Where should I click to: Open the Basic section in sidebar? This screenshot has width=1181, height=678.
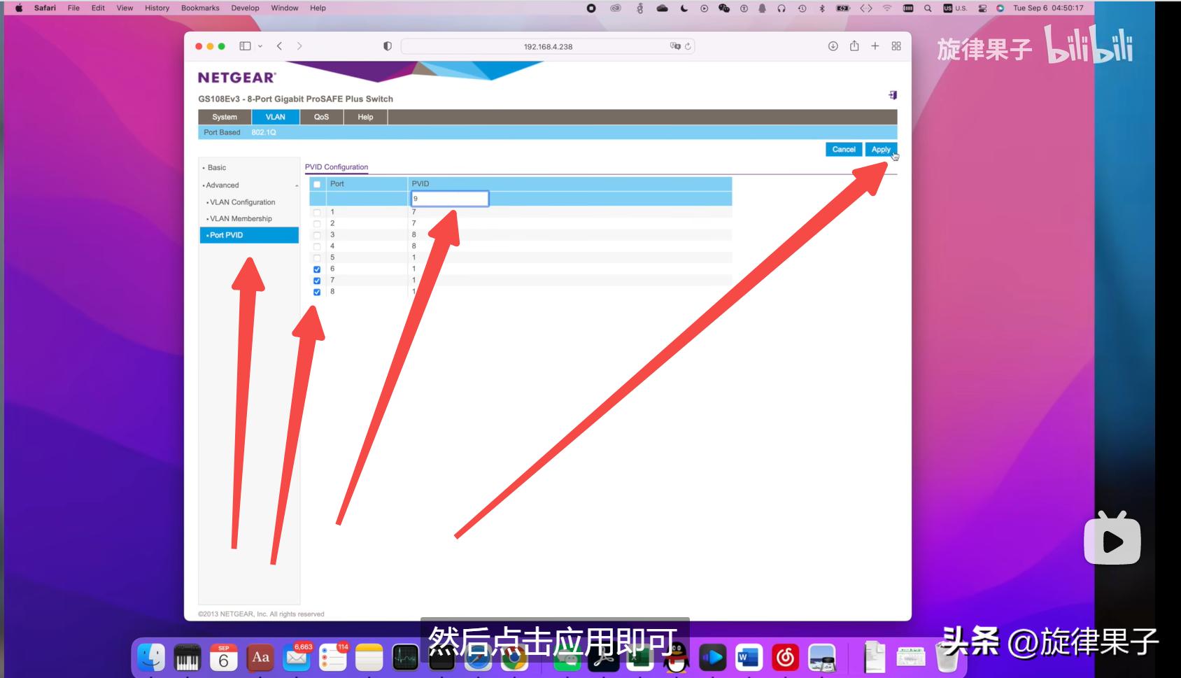click(x=217, y=168)
